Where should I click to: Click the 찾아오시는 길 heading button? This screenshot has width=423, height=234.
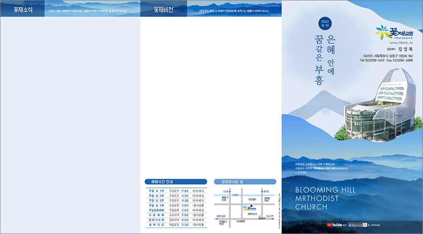click(x=245, y=182)
